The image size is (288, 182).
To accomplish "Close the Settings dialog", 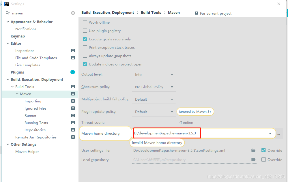I will [x=279, y=4].
